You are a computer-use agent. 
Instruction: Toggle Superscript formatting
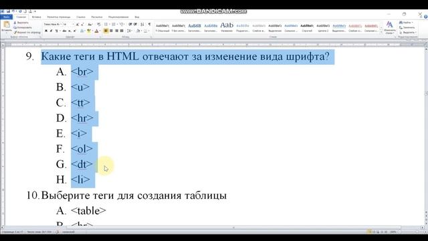(x=75, y=31)
